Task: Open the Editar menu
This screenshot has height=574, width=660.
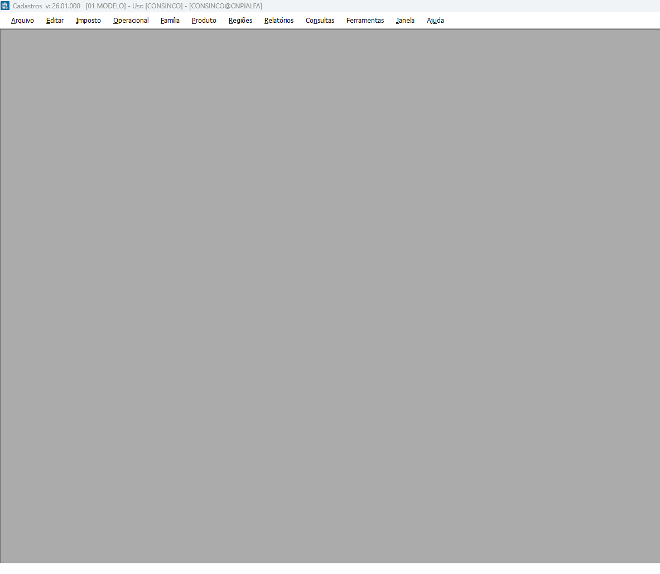Action: 55,21
